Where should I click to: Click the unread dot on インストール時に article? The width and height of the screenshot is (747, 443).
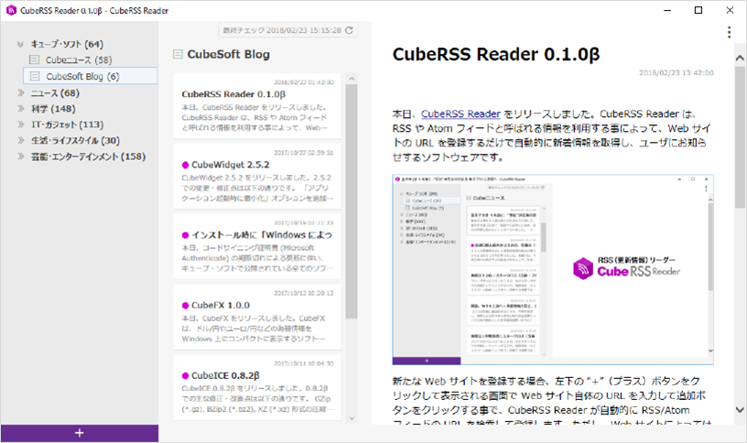coord(185,235)
